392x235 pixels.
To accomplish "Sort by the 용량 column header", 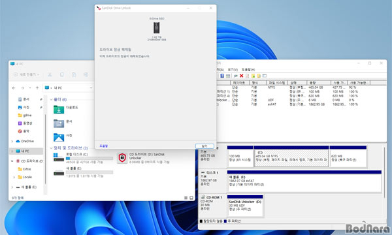I will click(x=319, y=83).
